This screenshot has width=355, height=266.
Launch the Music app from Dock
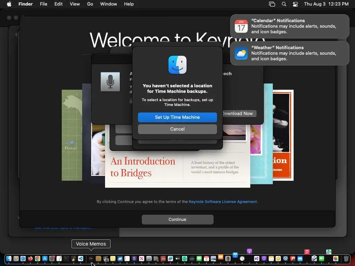(307, 252)
